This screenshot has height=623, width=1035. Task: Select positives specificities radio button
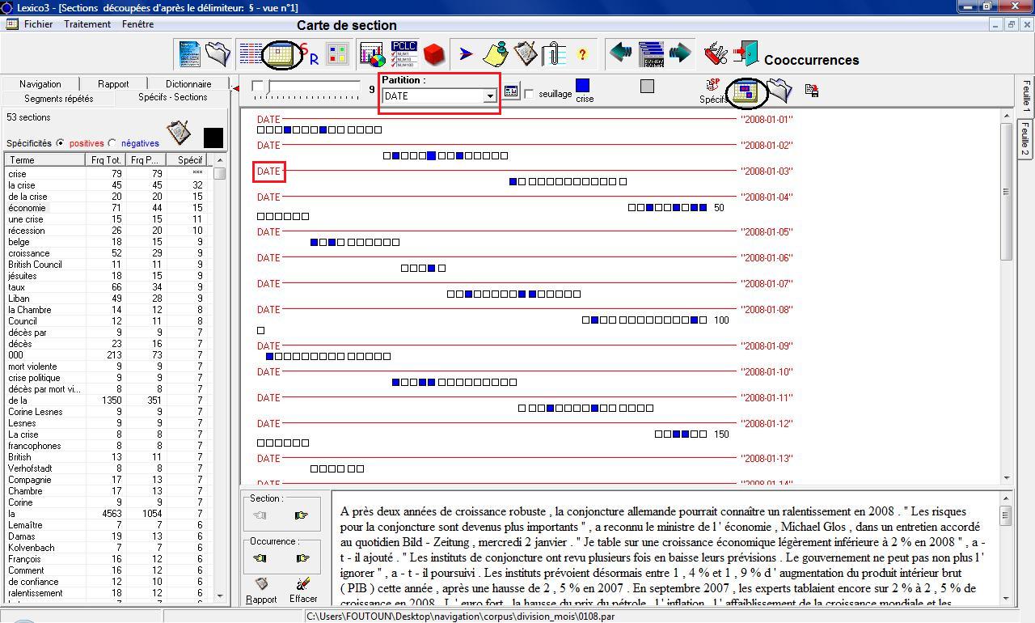tap(61, 143)
